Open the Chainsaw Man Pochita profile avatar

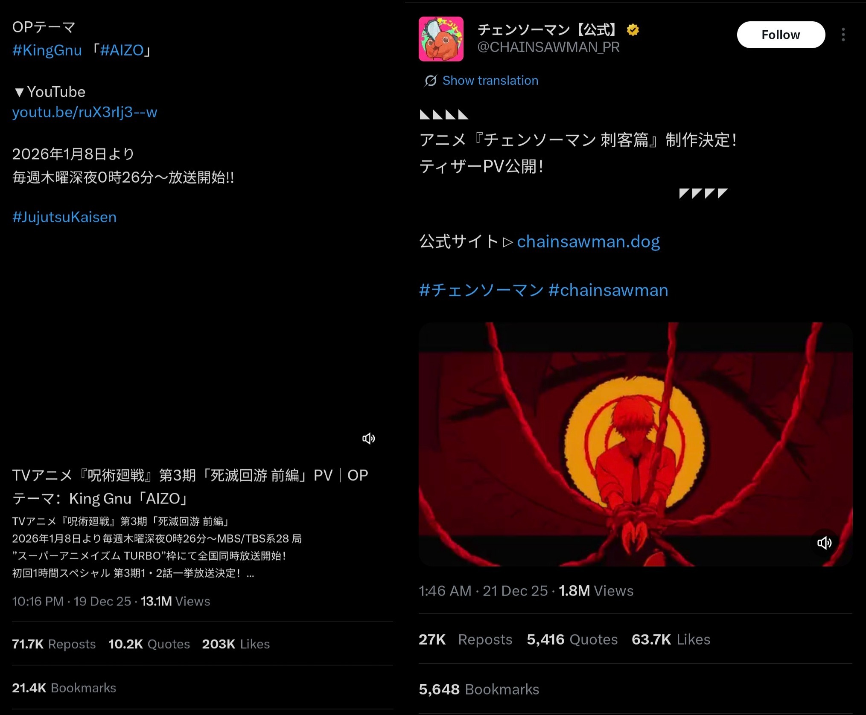tap(441, 39)
